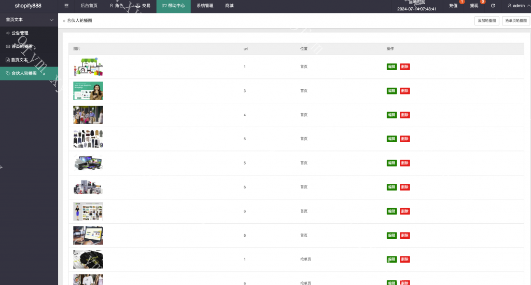Open the black t-shirt thumbnail

[88, 260]
